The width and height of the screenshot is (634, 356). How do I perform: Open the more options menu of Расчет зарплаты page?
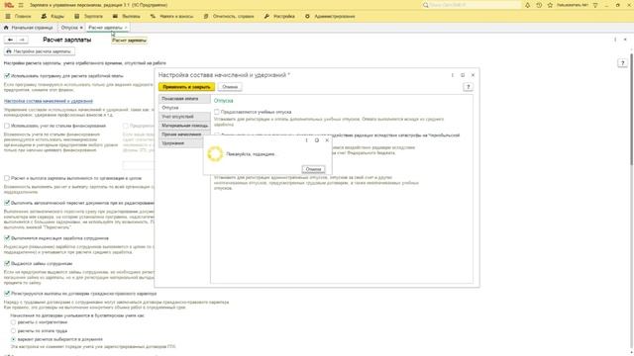[615, 40]
